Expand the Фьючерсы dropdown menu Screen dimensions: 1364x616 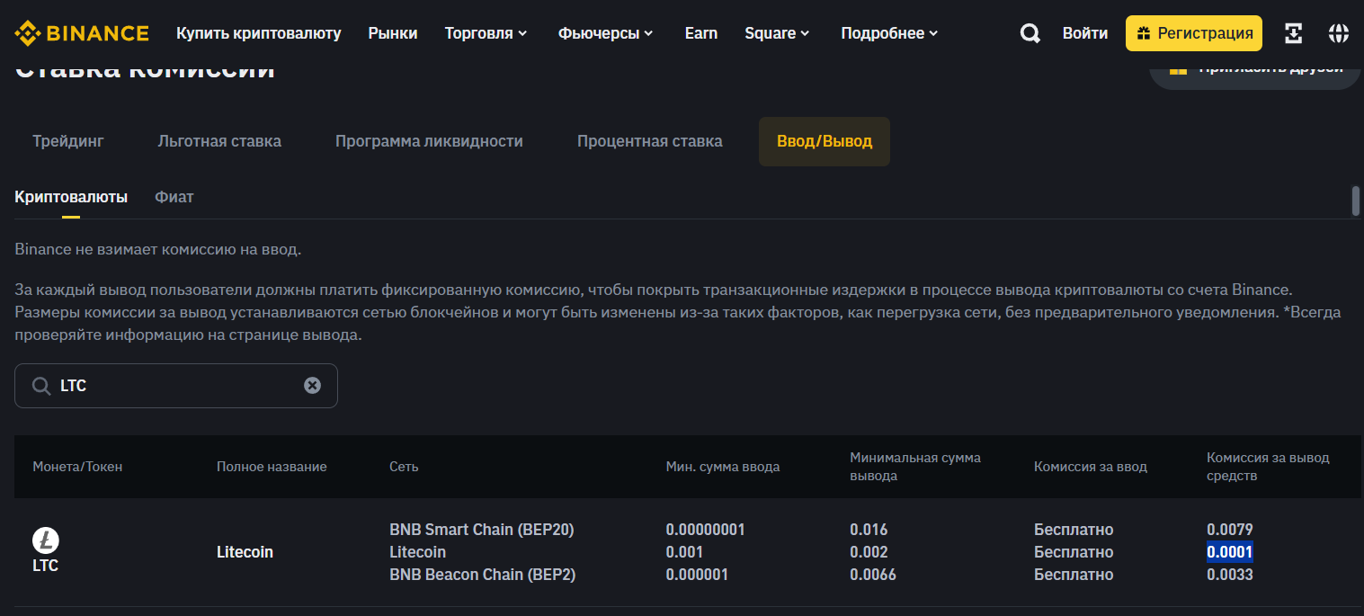606,33
